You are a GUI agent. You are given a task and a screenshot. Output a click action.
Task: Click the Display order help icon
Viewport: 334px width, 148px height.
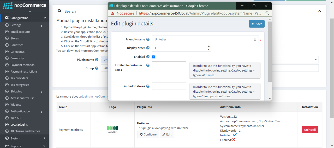click(x=148, y=48)
